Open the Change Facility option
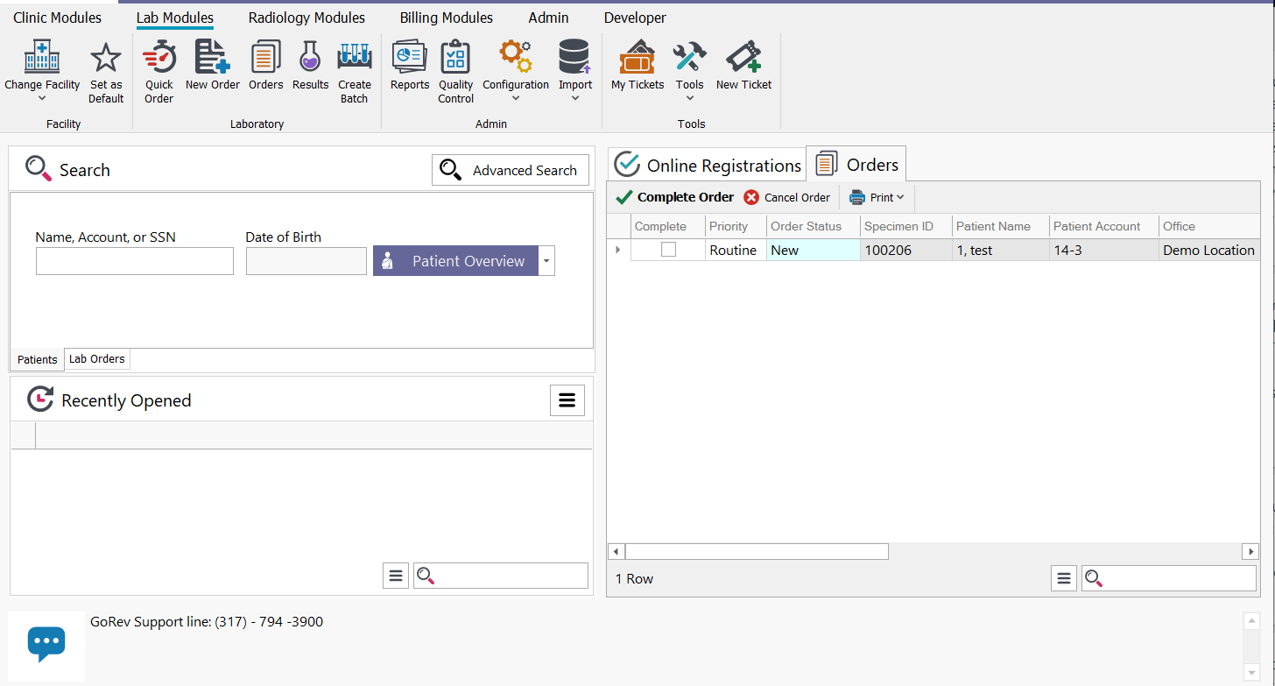The image size is (1275, 686). pyautogui.click(x=42, y=72)
